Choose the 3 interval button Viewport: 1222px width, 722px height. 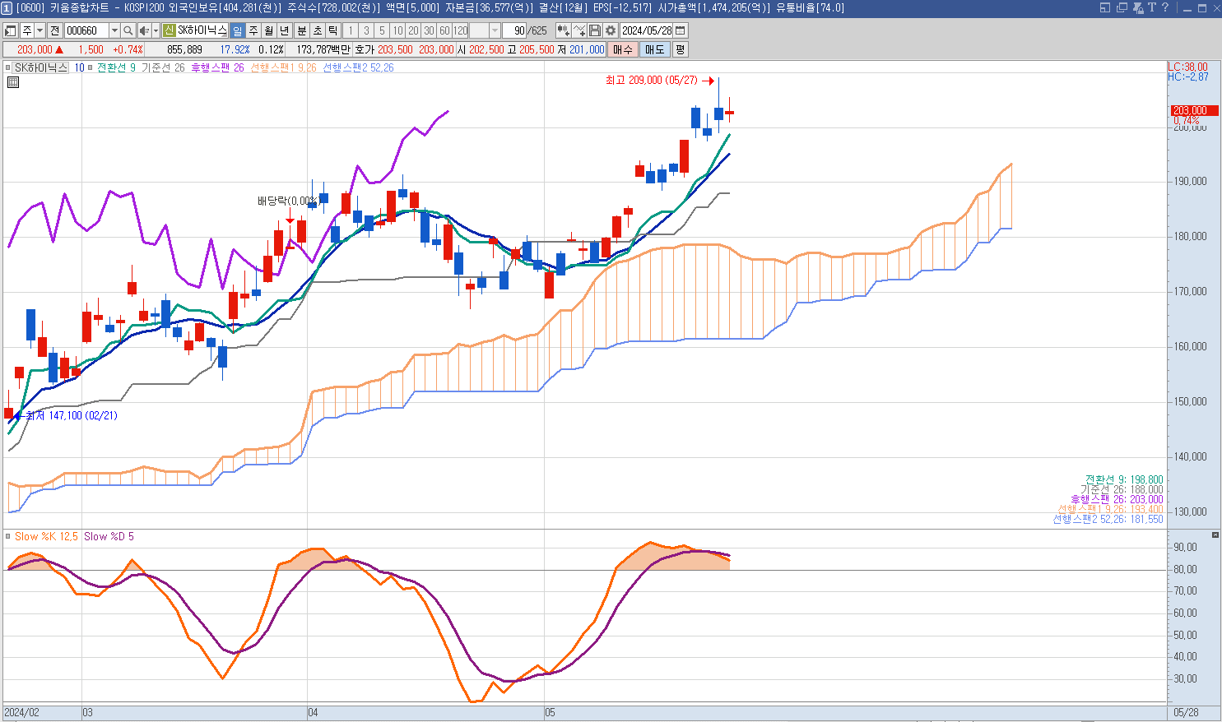[x=366, y=30]
